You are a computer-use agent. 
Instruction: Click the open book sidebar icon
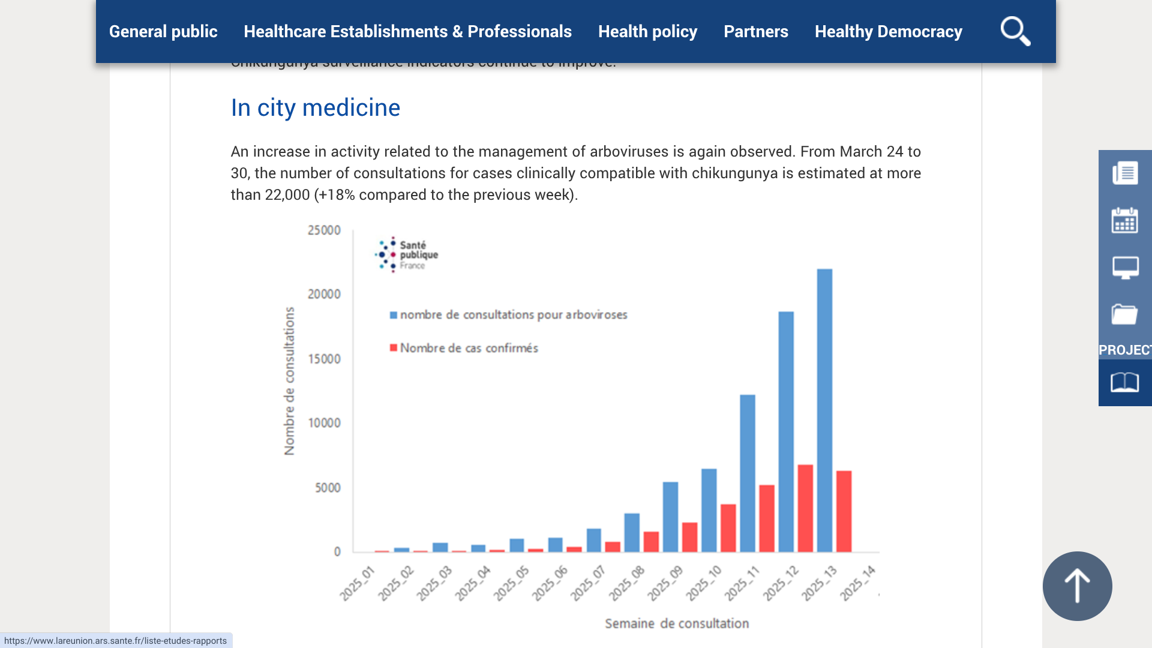[x=1125, y=383]
